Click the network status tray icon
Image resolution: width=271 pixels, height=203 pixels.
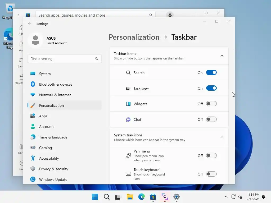(233, 197)
